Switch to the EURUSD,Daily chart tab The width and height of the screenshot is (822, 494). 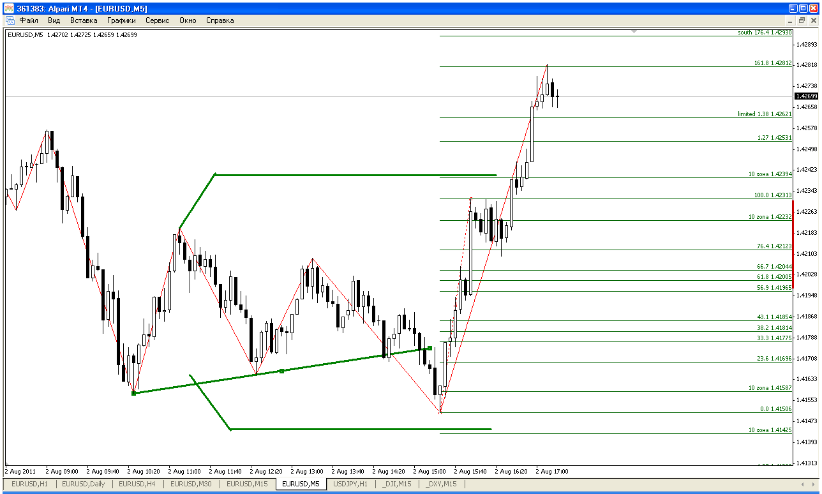point(84,484)
